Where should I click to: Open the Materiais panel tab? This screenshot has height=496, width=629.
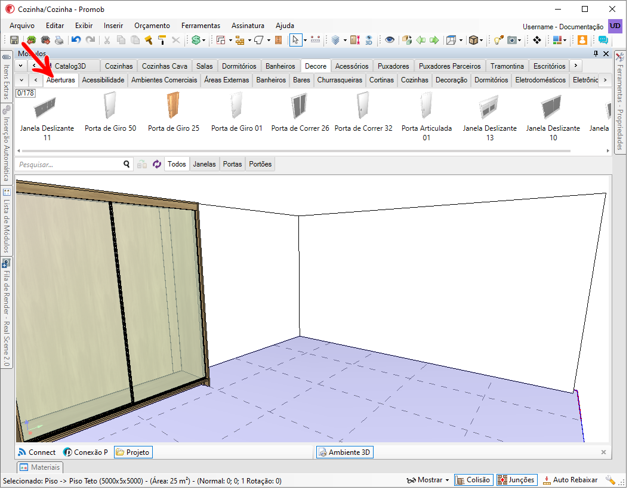pyautogui.click(x=40, y=467)
